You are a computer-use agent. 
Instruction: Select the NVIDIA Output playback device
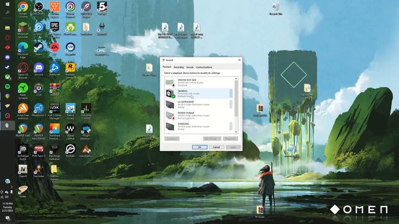199,115
